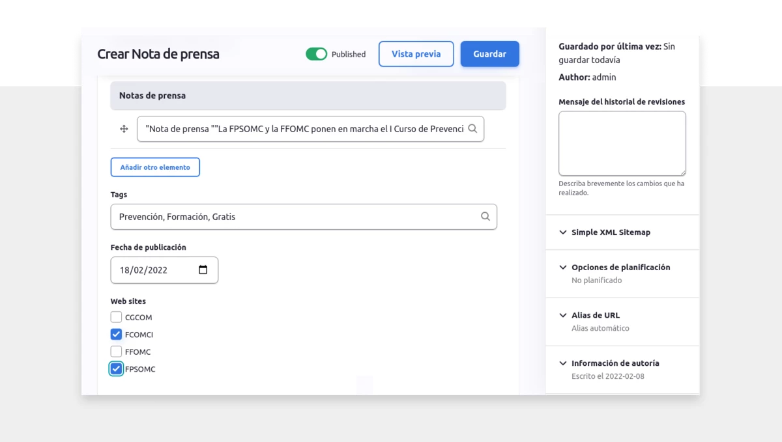
Task: Click the revision history message textarea
Action: point(622,143)
